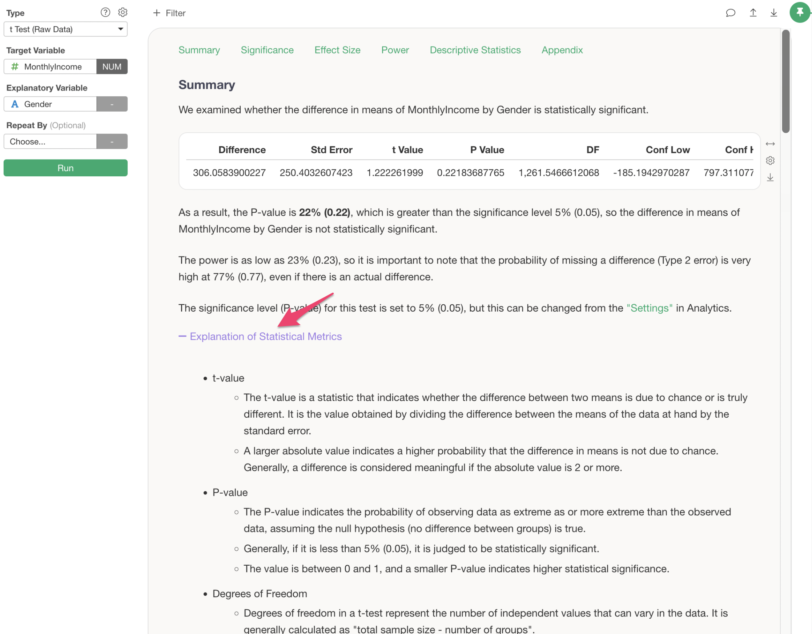Open Gender variable function dropdown
Viewport: 812px width, 634px height.
[x=112, y=104]
